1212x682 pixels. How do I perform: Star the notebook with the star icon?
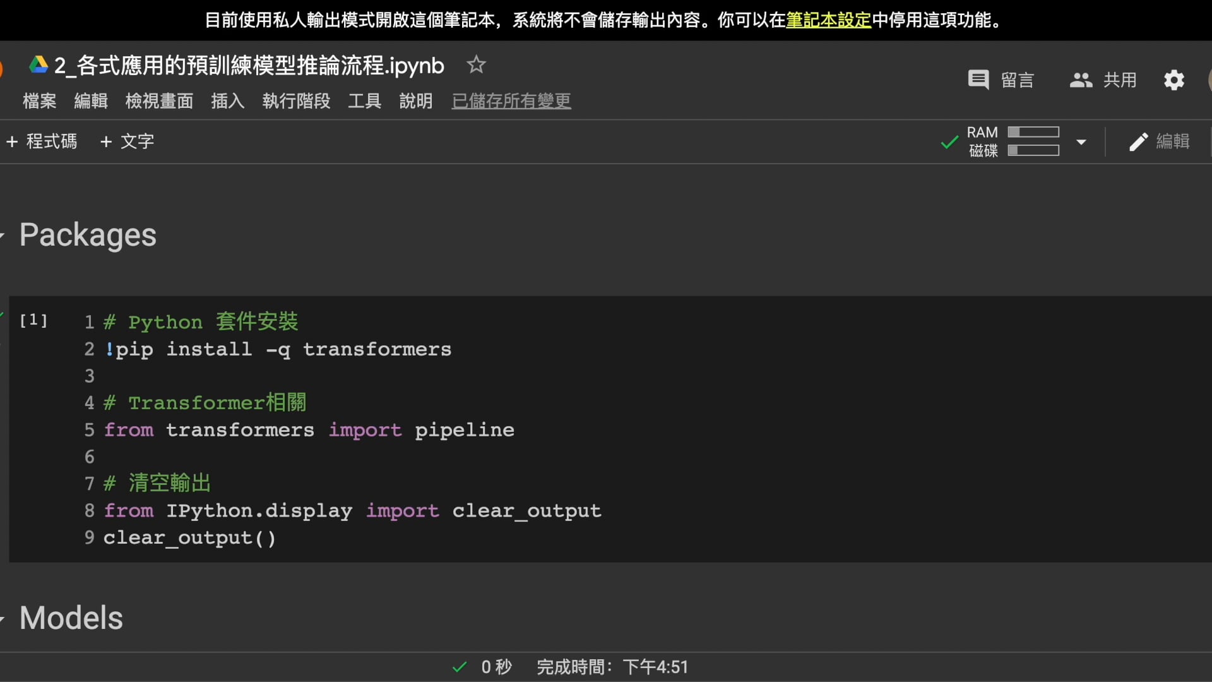click(476, 64)
